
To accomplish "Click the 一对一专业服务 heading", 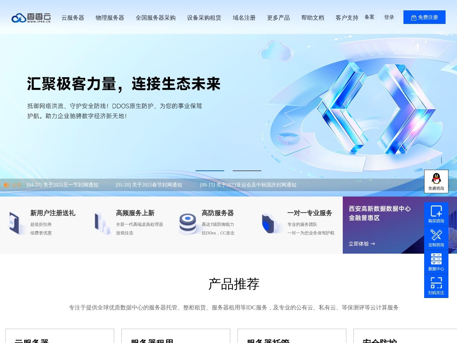I will coord(310,213).
